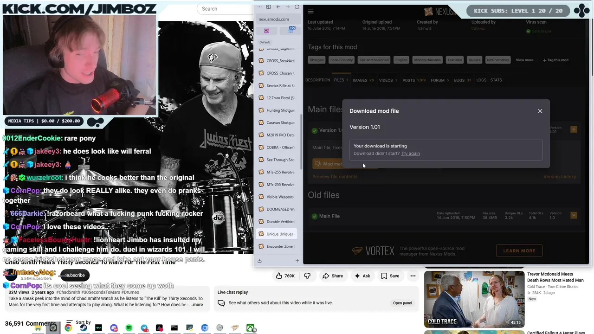This screenshot has width=594, height=334.
Task: Close the Download mod file dialog
Action: coord(540,111)
